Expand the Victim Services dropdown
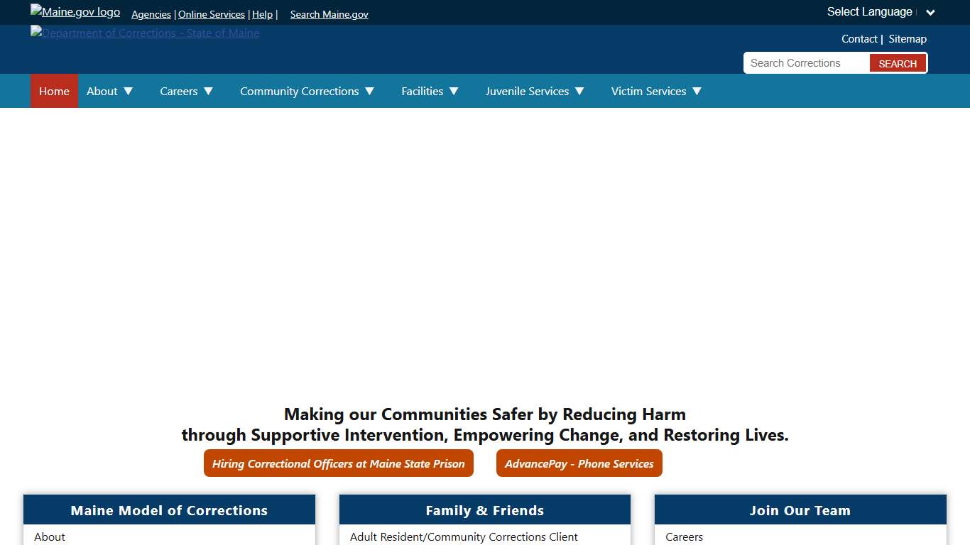 (x=655, y=91)
